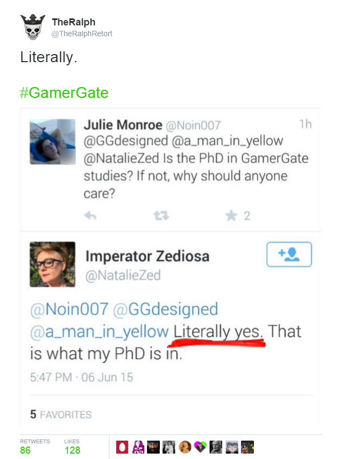Viewport: 342px width, 459px height.
Task: Show the 86 Retweets list
Action: 35,447
